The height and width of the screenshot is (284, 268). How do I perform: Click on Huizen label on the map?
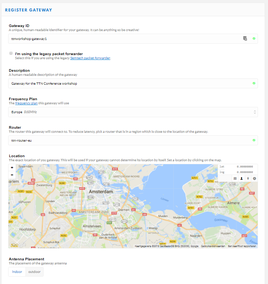click(x=225, y=233)
